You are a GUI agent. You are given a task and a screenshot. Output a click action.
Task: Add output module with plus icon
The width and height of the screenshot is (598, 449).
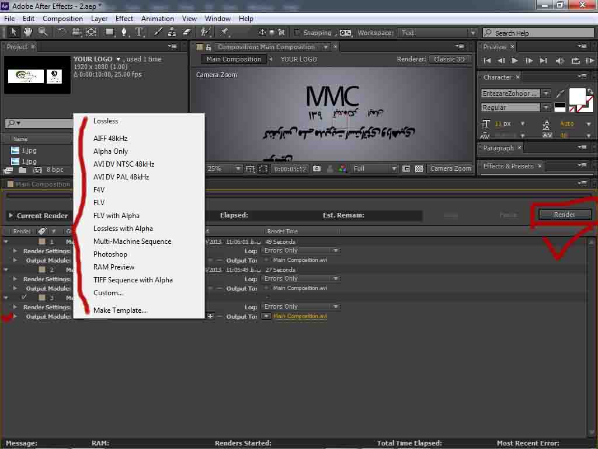pos(210,316)
